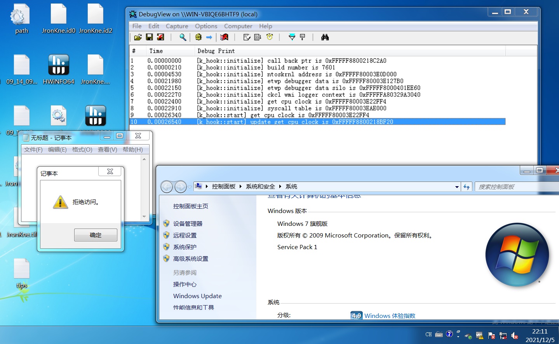Click the network disconnected tray icon
This screenshot has width=559, height=344.
[503, 335]
